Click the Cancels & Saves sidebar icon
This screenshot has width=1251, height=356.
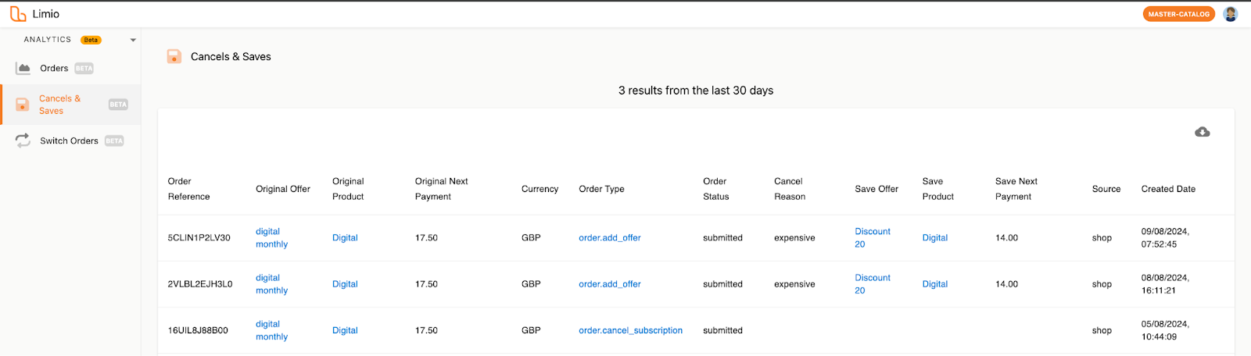tap(23, 105)
